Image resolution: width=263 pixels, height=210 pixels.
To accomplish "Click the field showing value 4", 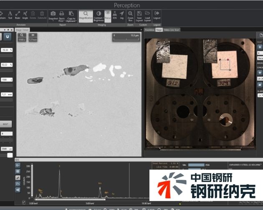I will (x=7, y=133).
